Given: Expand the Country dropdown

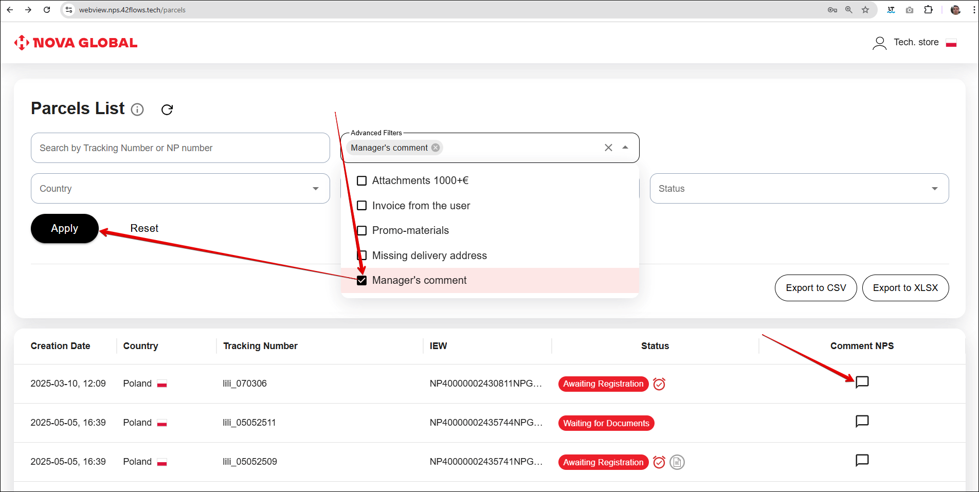Looking at the screenshot, I should point(315,189).
